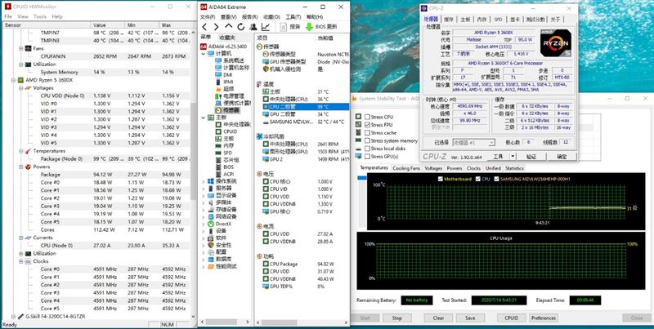654x329 pixels.
Task: Go forward in AIDA64 toolbar
Action: point(216,27)
